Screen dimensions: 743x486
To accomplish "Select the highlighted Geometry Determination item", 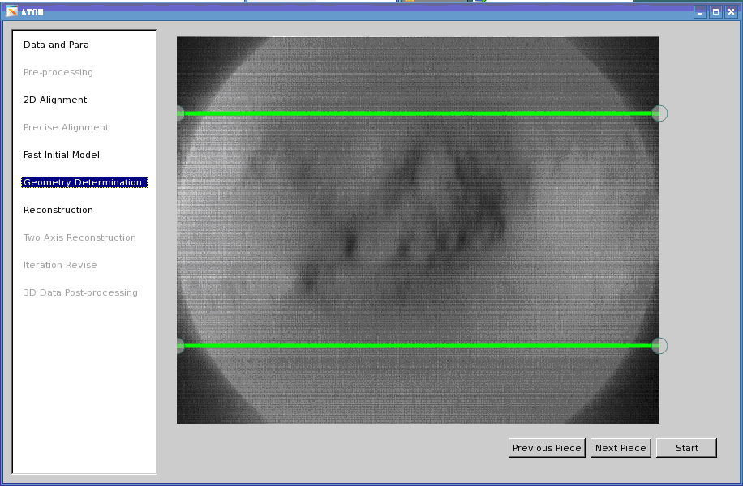I will click(83, 182).
